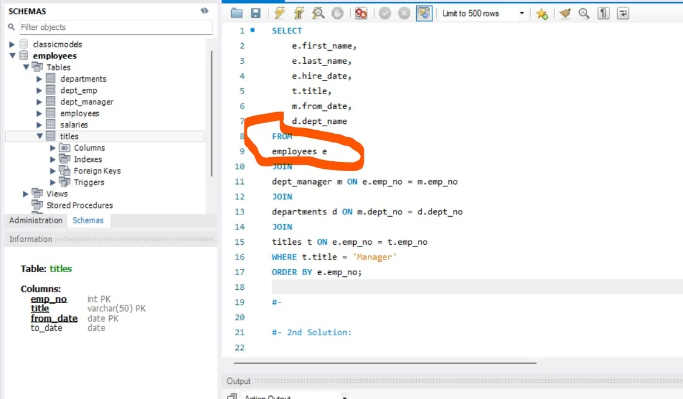Click the Open SQL script folder icon
This screenshot has width=683, height=399.
point(236,13)
